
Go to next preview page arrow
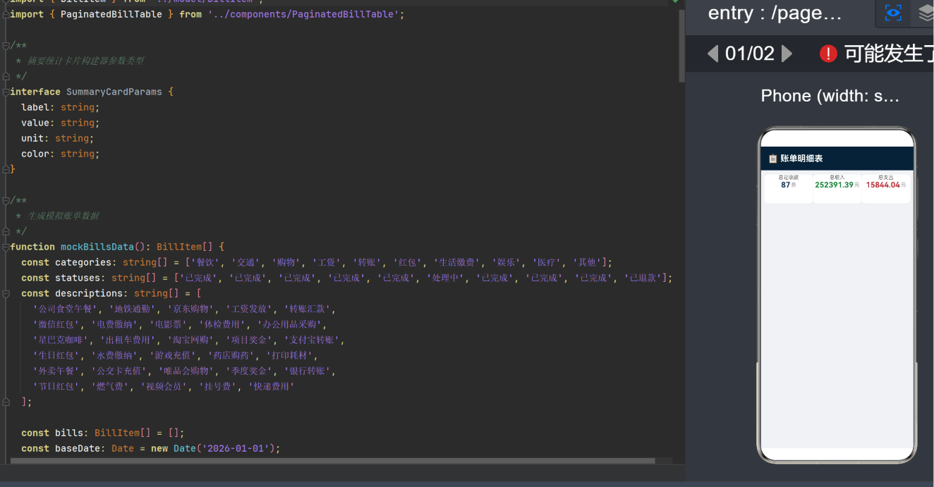[787, 53]
